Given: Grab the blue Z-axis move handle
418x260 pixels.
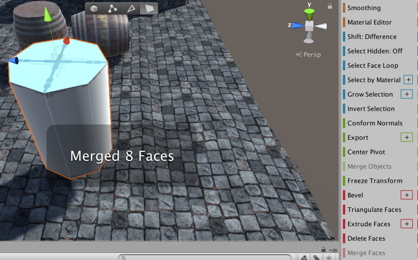Looking at the screenshot, I should (x=13, y=60).
